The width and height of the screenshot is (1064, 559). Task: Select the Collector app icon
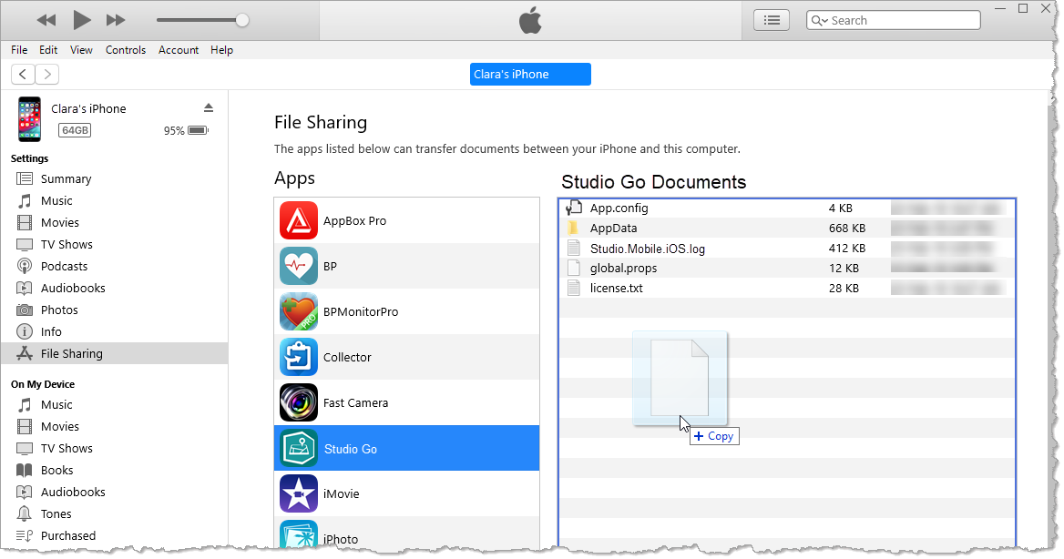(299, 357)
